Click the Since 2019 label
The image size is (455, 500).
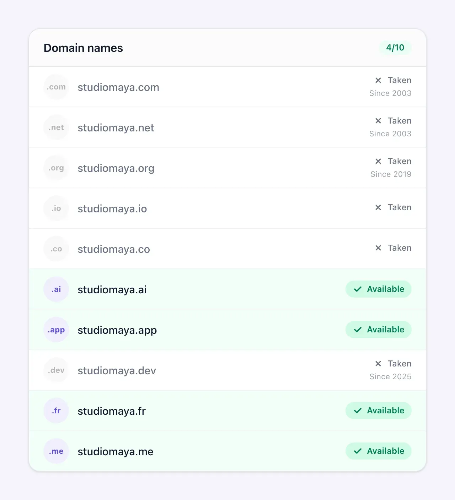pos(391,174)
